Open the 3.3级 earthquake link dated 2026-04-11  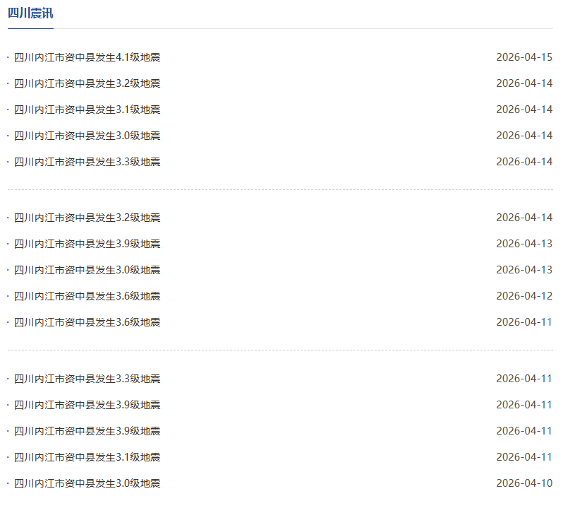[x=87, y=379]
